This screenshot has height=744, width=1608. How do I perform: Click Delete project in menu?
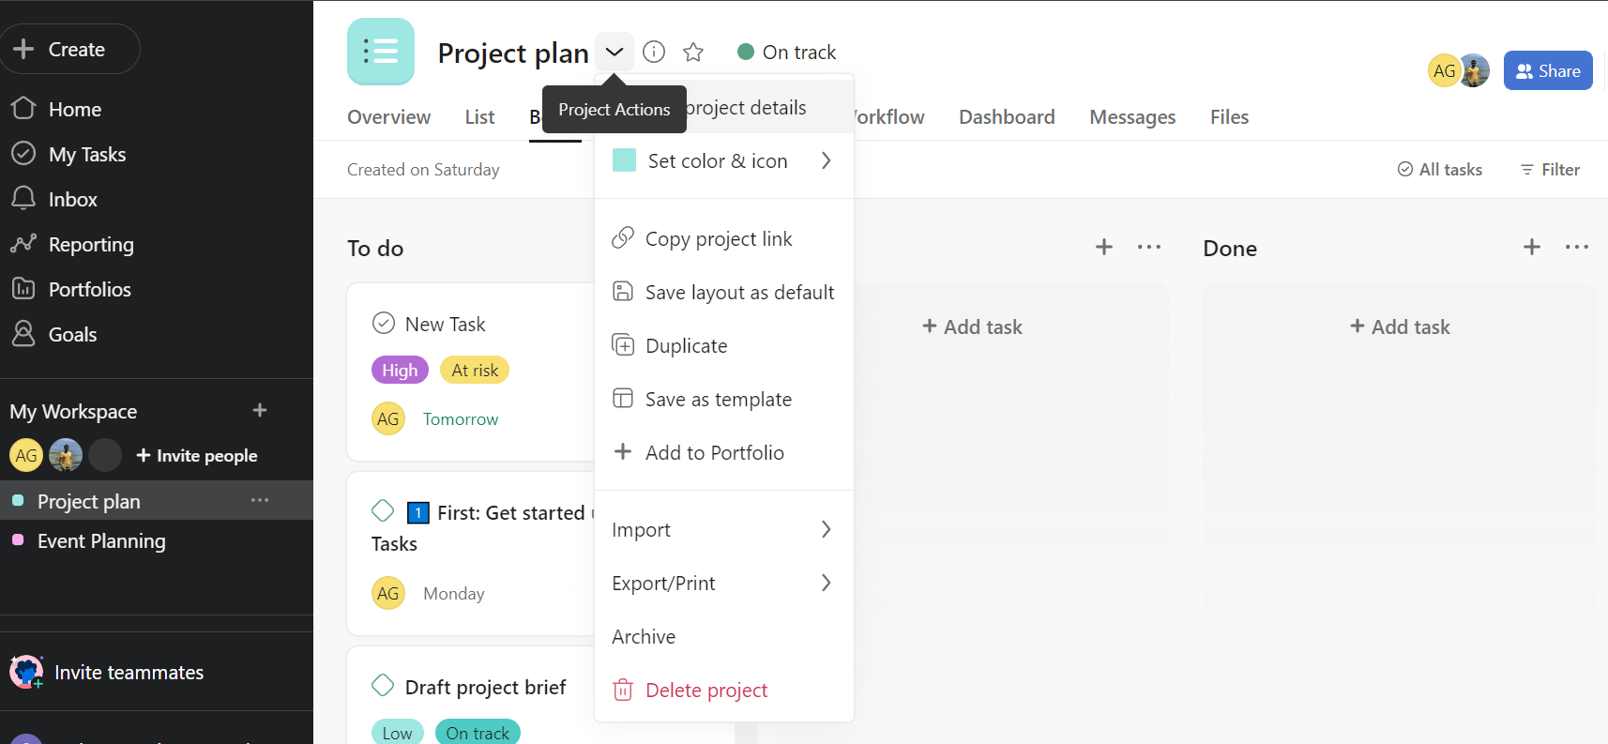point(705,691)
